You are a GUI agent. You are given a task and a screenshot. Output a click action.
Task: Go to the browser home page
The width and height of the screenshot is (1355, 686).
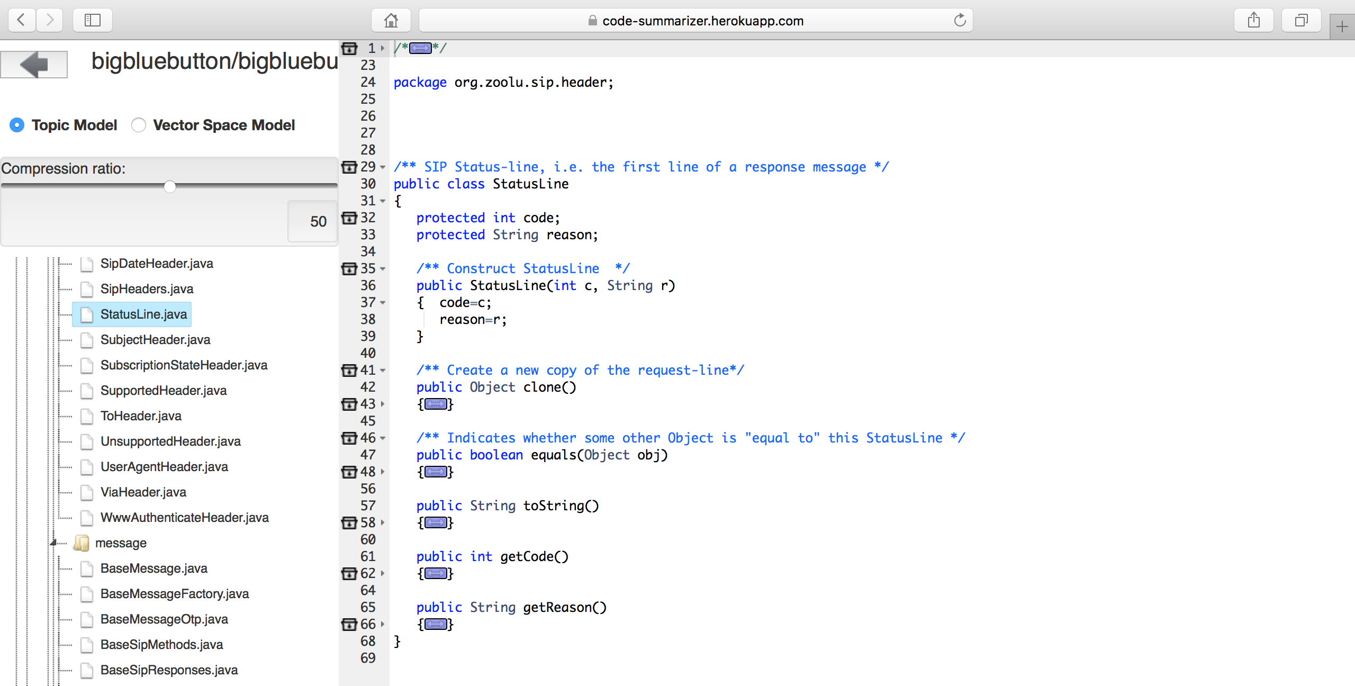point(391,21)
